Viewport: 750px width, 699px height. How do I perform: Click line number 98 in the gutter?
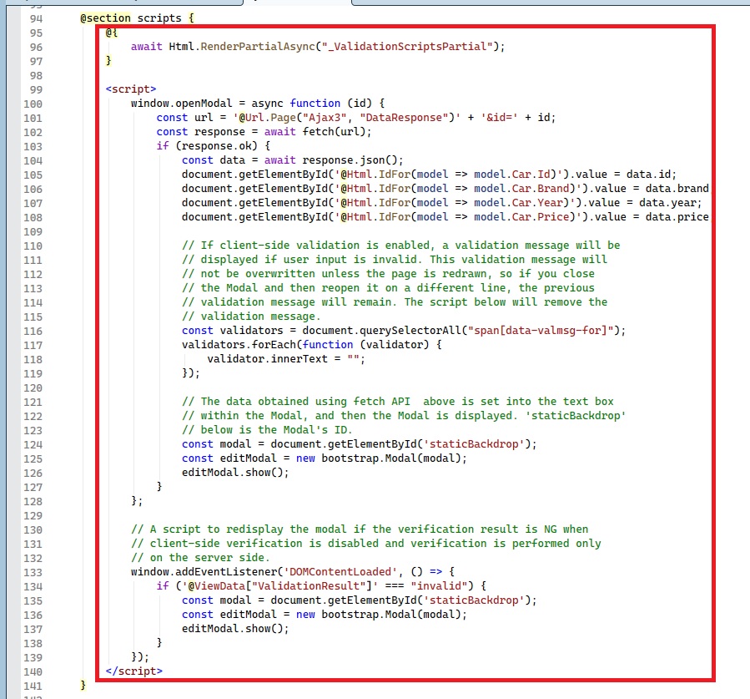pyautogui.click(x=36, y=76)
